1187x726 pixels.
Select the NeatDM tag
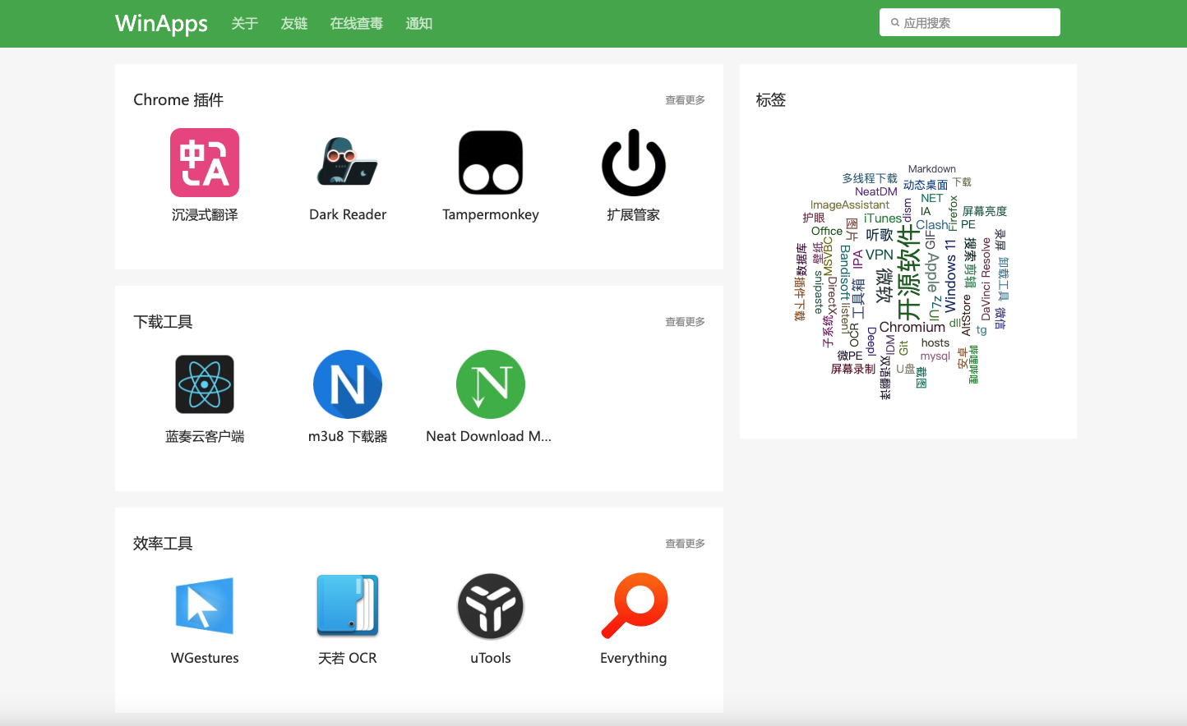pos(876,191)
